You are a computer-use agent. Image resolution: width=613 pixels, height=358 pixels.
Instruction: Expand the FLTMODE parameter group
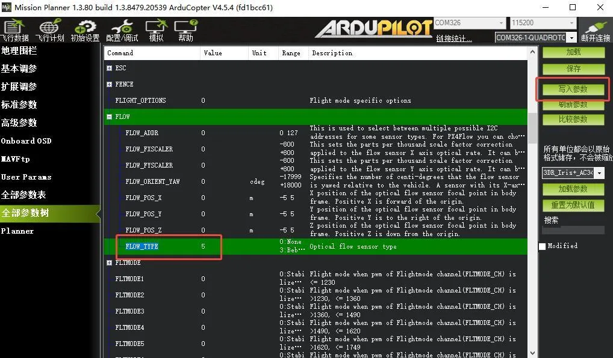click(x=109, y=263)
